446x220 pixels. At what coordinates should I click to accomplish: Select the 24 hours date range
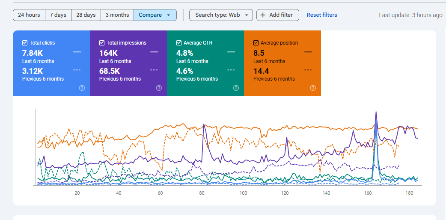[29, 15]
